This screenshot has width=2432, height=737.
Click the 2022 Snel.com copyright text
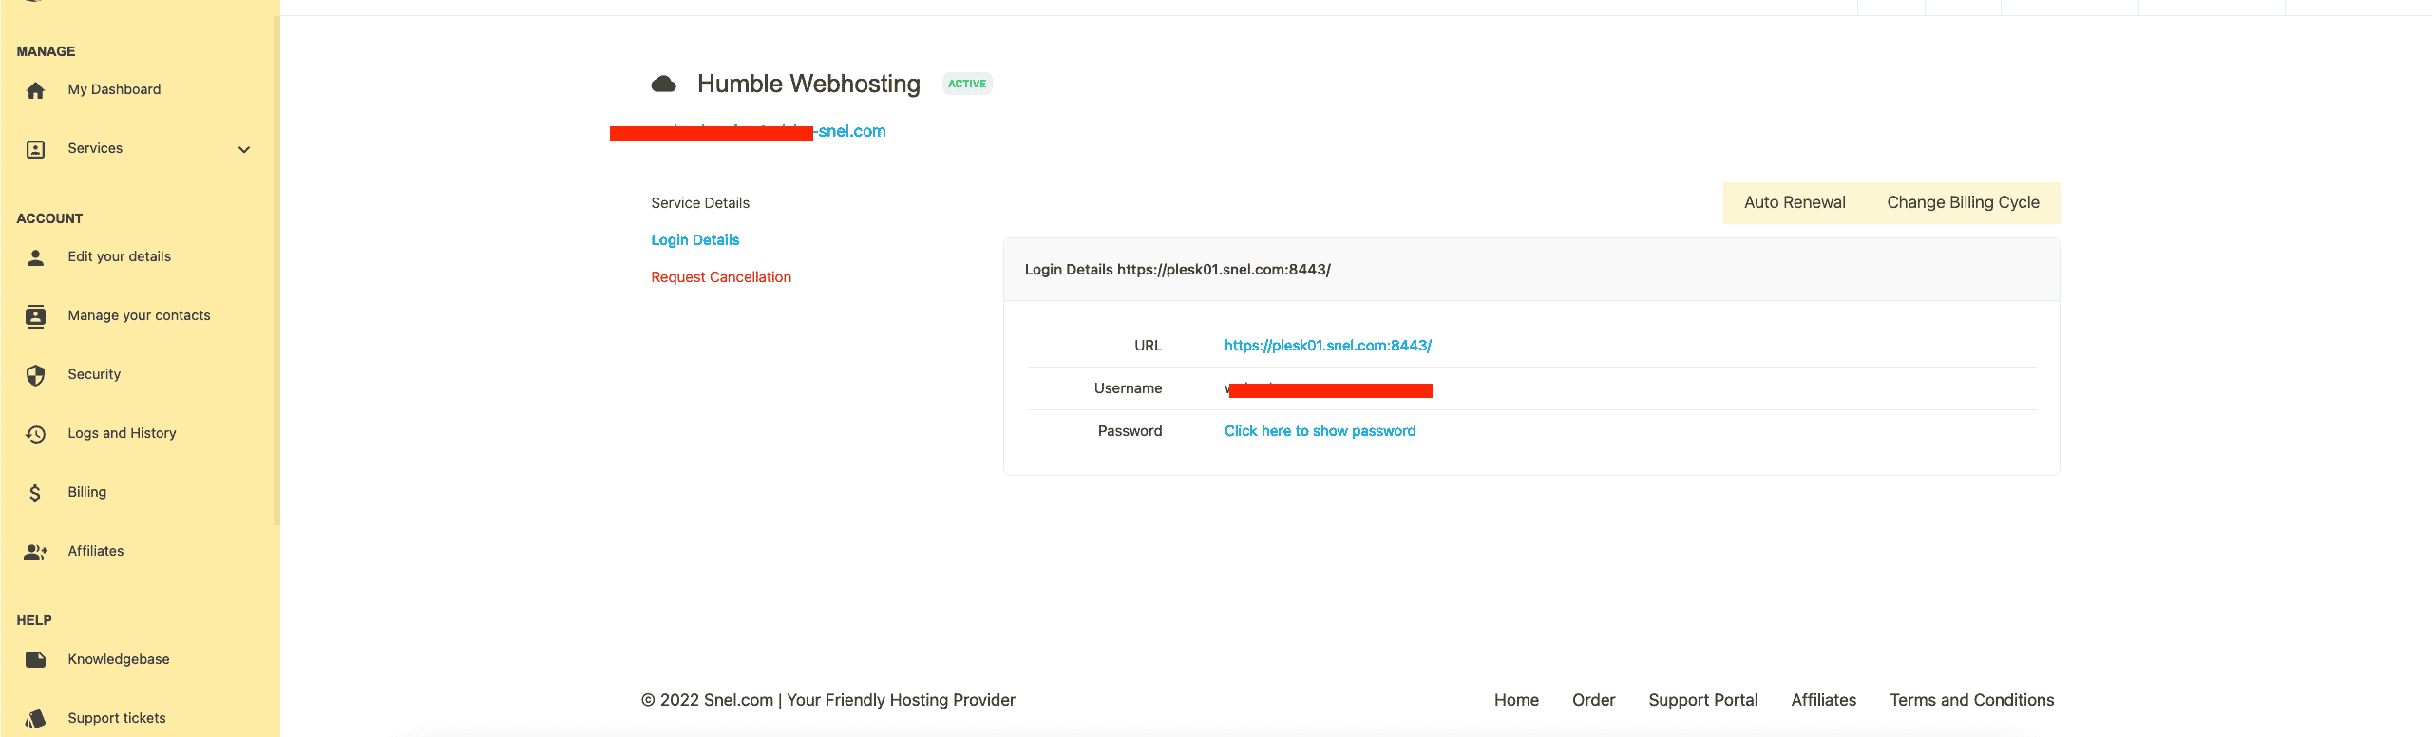[x=827, y=700]
